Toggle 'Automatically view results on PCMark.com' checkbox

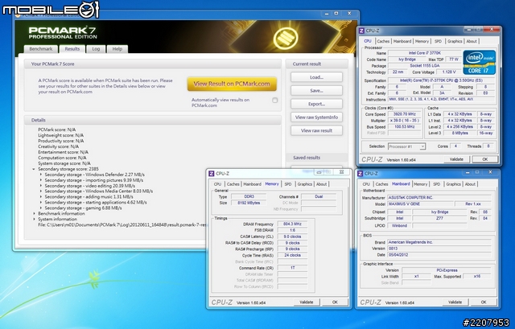(275, 100)
